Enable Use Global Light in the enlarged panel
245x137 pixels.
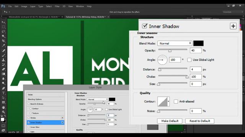pos(189,60)
